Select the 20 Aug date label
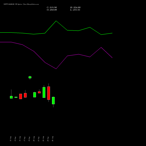The width and height of the screenshot is (146, 146). (x=34, y=139)
